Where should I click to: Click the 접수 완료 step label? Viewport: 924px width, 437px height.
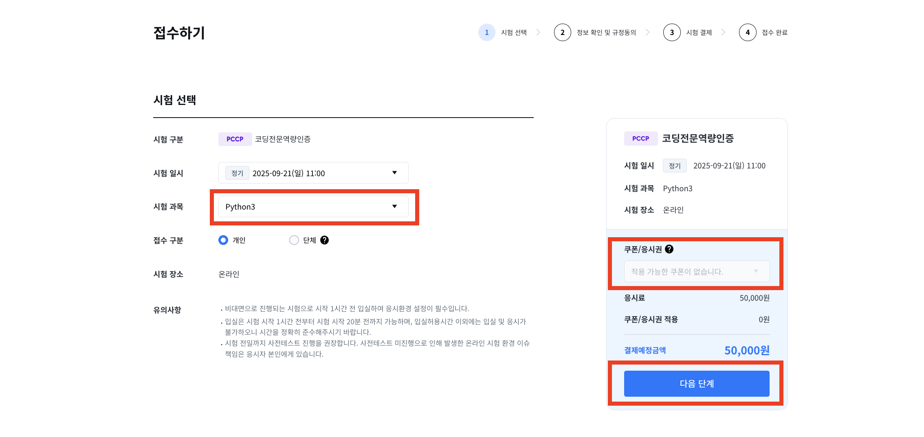[x=774, y=33]
